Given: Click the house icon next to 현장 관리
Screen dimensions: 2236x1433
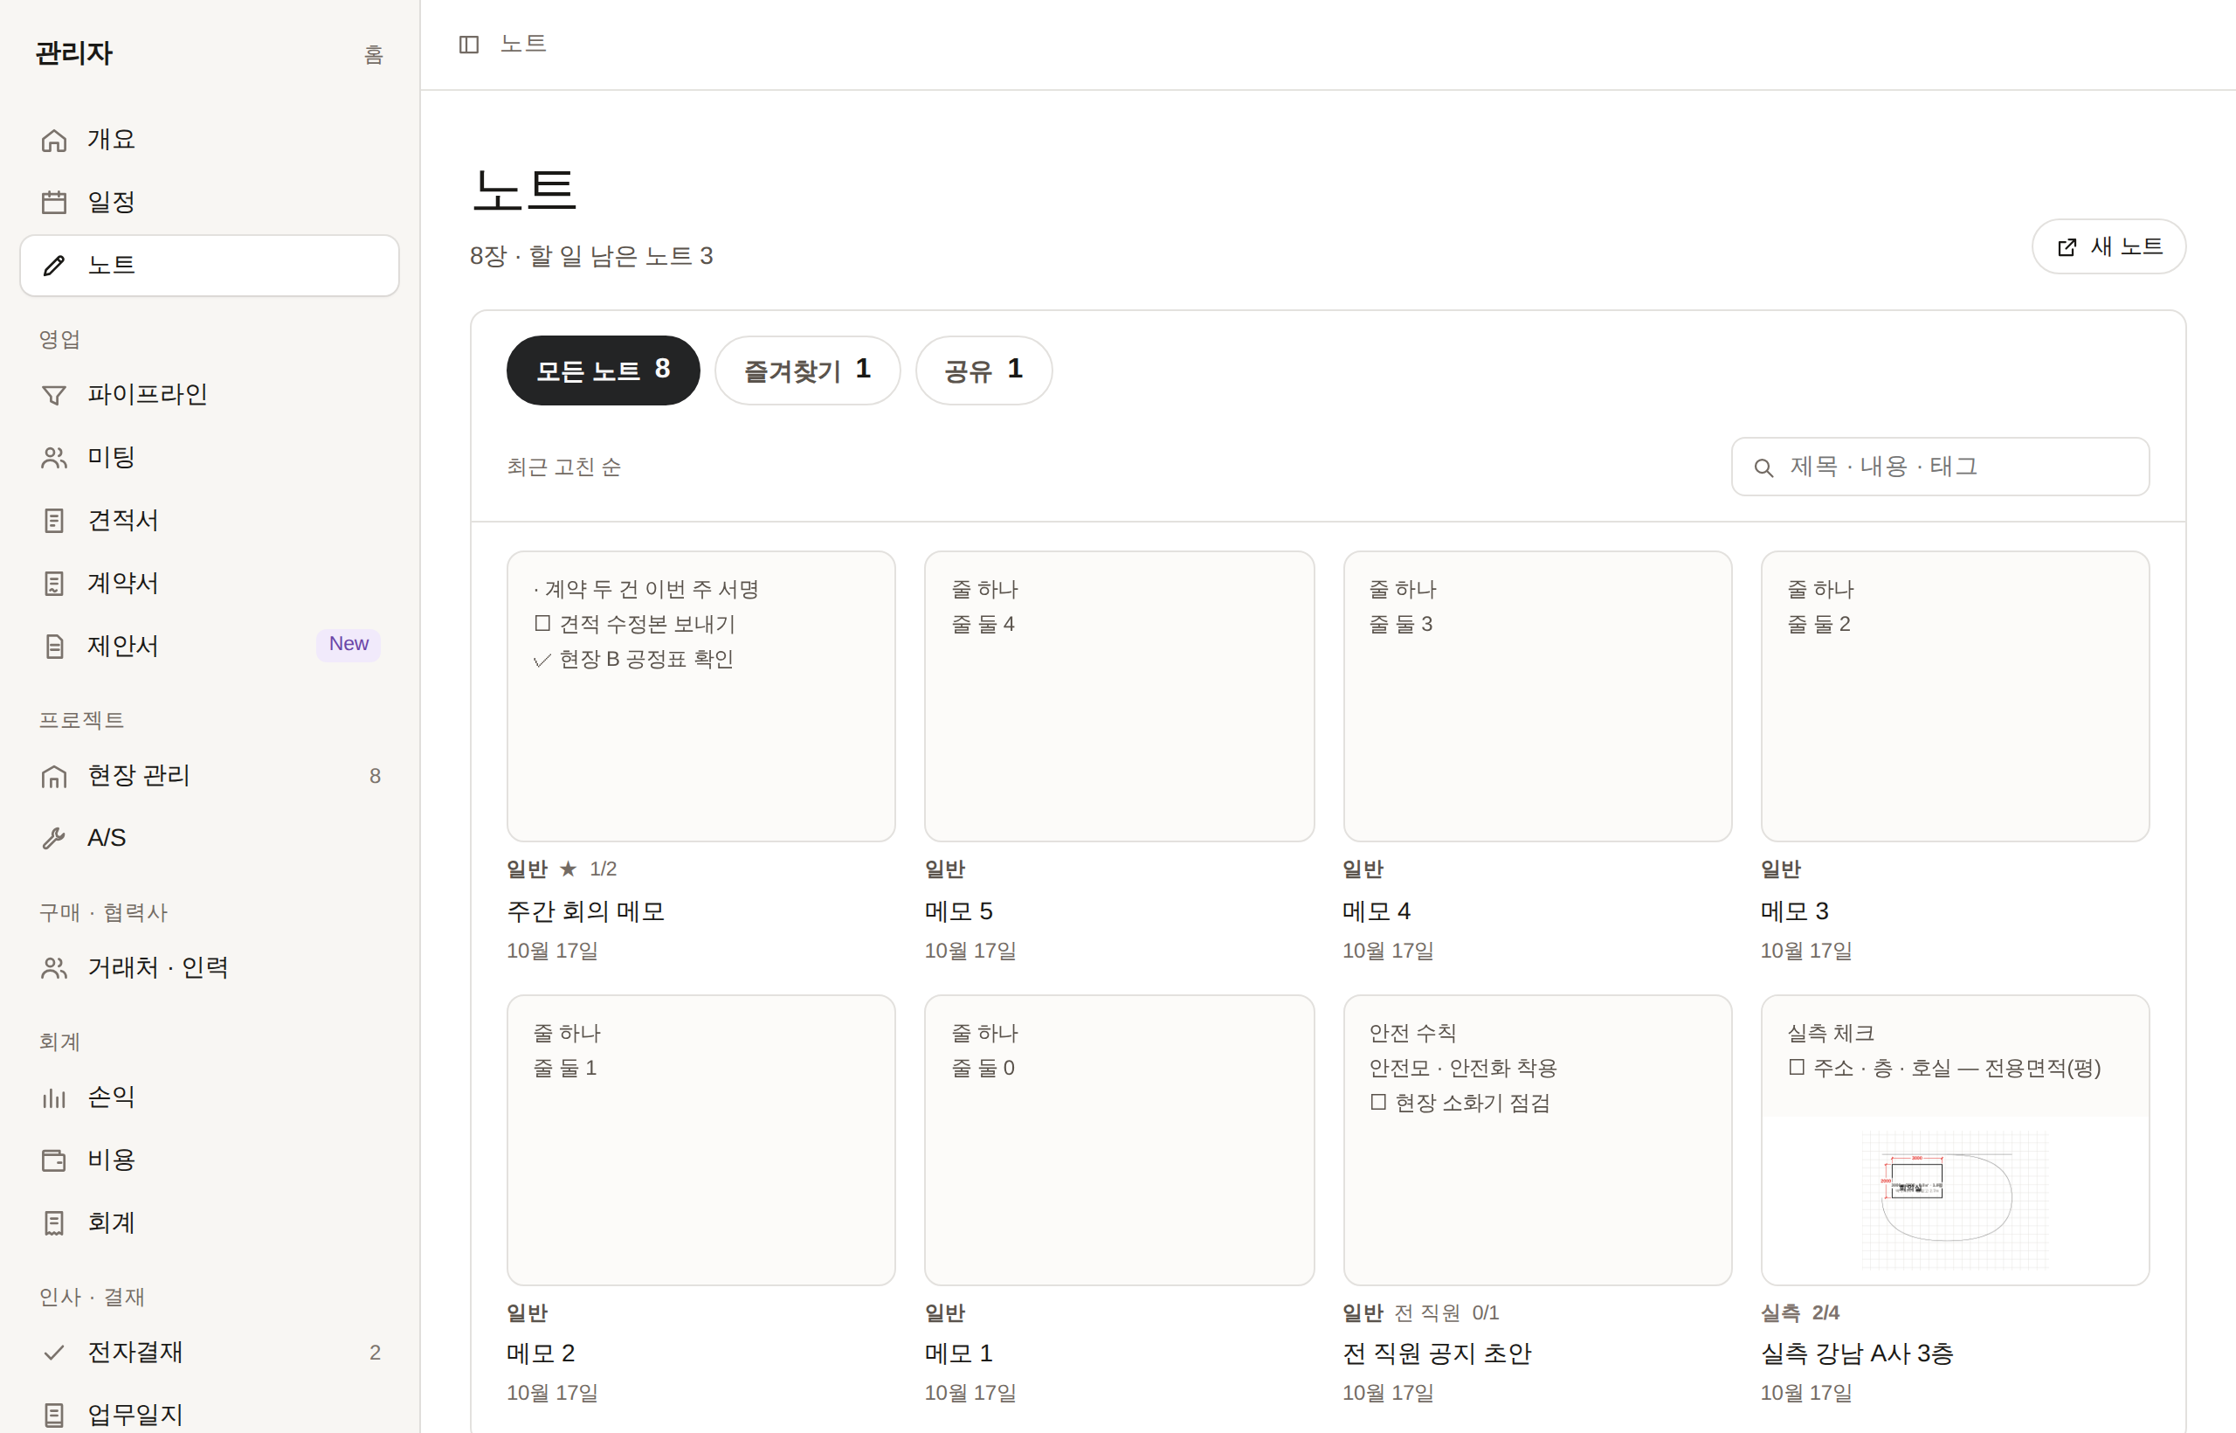Looking at the screenshot, I should coord(54,776).
